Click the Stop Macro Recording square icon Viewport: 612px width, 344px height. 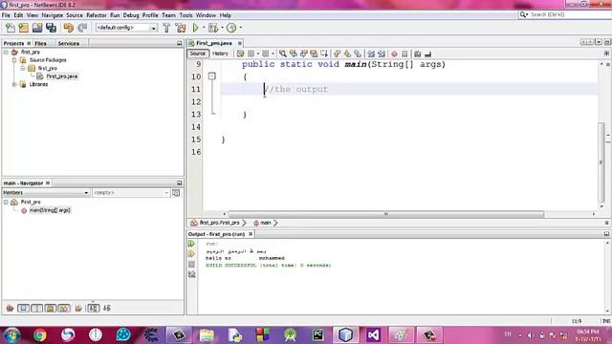pos(404,54)
